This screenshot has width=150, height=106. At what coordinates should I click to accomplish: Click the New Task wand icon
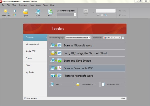tap(6, 12)
